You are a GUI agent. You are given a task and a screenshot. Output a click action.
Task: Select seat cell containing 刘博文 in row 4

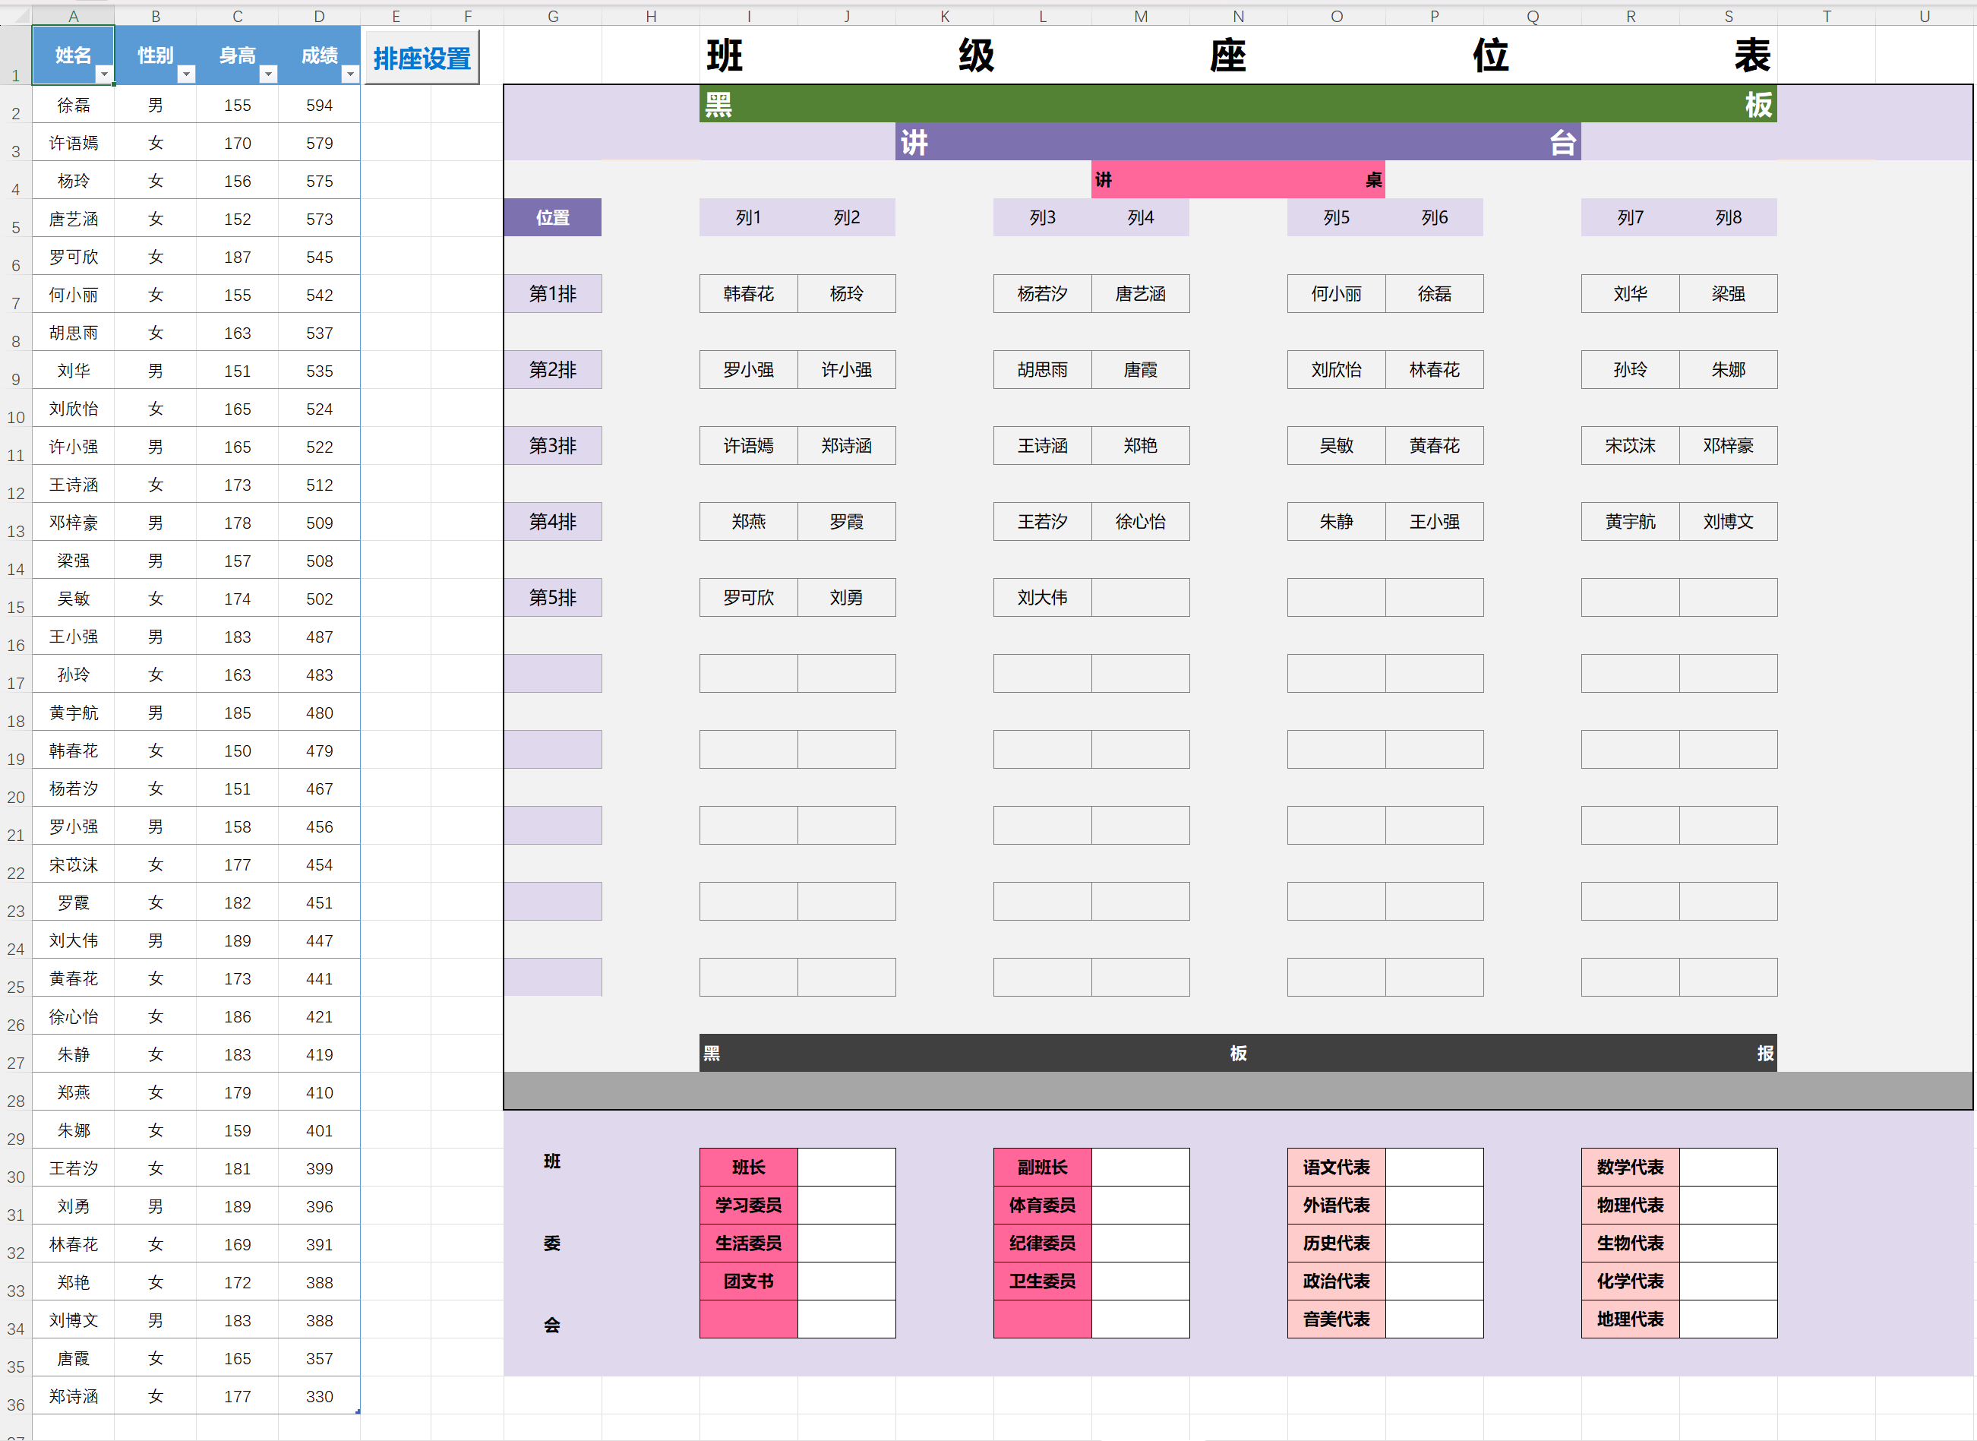[x=1728, y=522]
